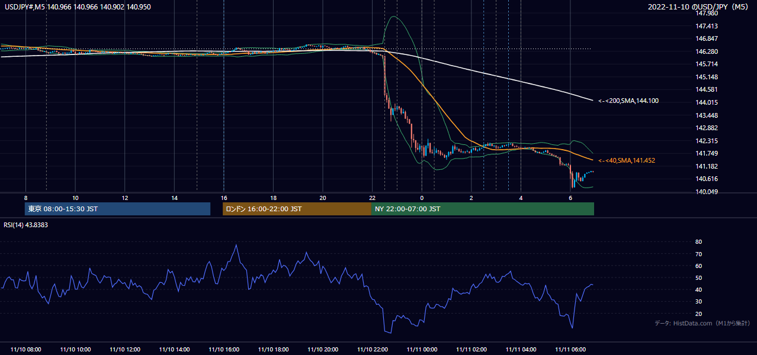Image resolution: width=757 pixels, height=355 pixels.
Task: Click the RSI 40 level label
Action: coord(698,289)
